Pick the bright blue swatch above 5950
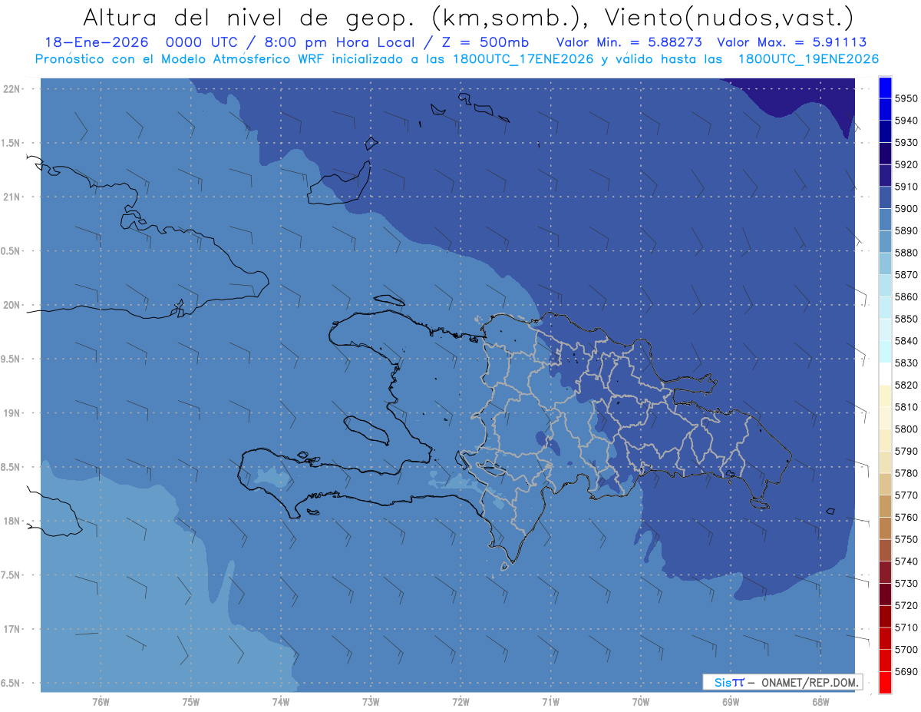Screen dimensions: 921x712 click(885, 88)
